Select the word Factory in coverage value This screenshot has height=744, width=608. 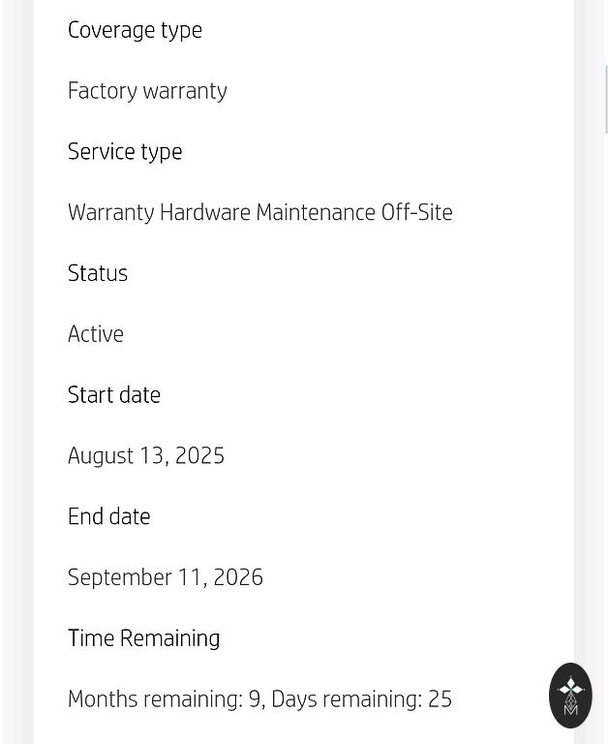[x=102, y=91]
